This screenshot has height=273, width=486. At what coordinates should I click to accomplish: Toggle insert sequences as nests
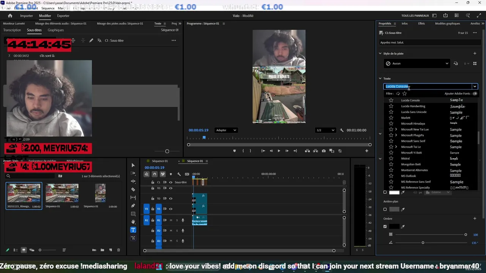pos(147,174)
